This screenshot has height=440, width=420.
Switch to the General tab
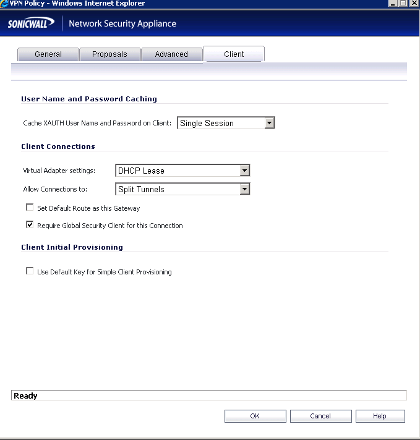pyautogui.click(x=48, y=54)
